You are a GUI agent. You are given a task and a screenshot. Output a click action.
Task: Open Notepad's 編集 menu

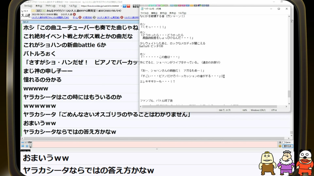[154, 13]
